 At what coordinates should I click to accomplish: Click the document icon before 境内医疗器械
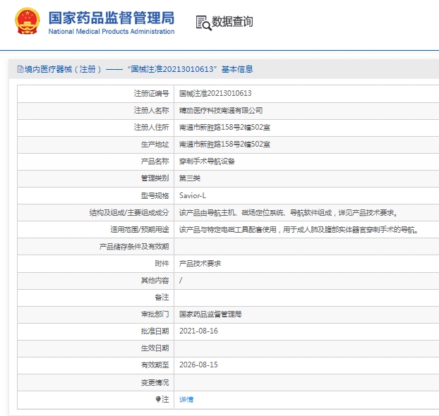click(x=20, y=69)
